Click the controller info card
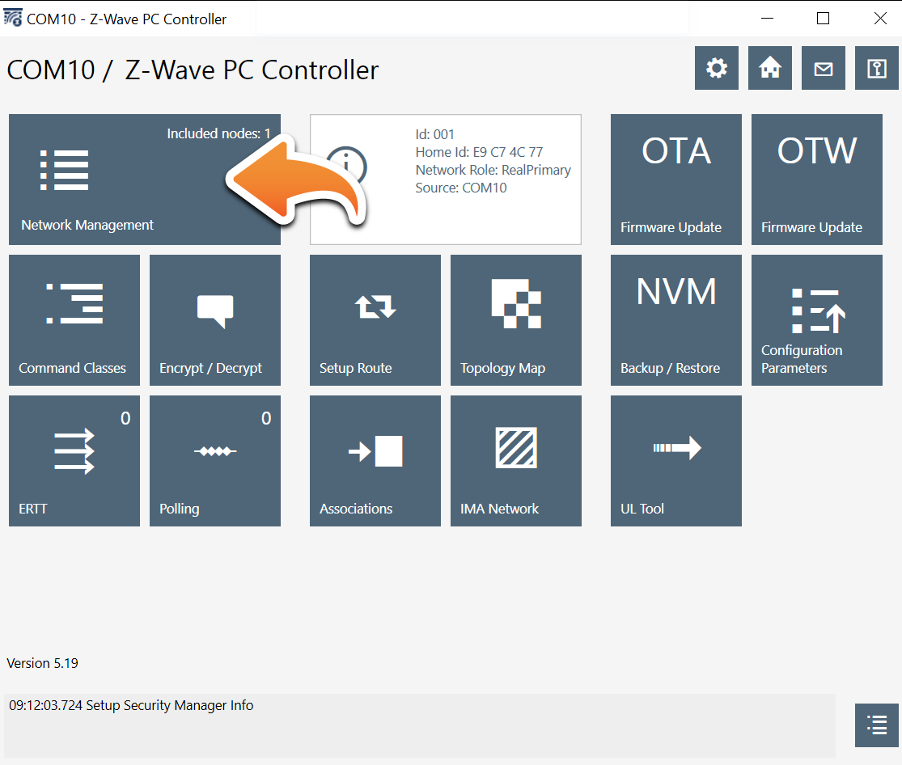The height and width of the screenshot is (765, 902). pos(445,180)
